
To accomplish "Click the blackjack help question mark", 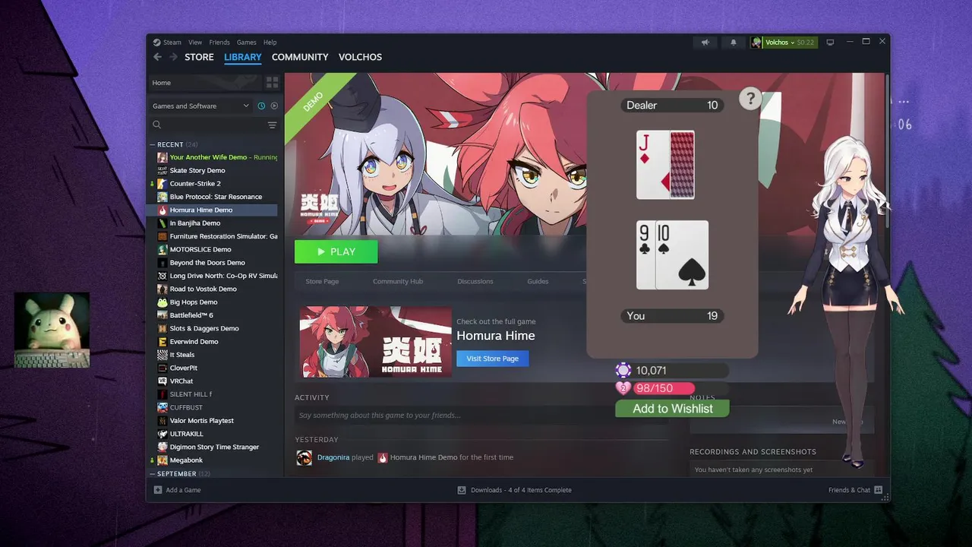I will click(750, 98).
